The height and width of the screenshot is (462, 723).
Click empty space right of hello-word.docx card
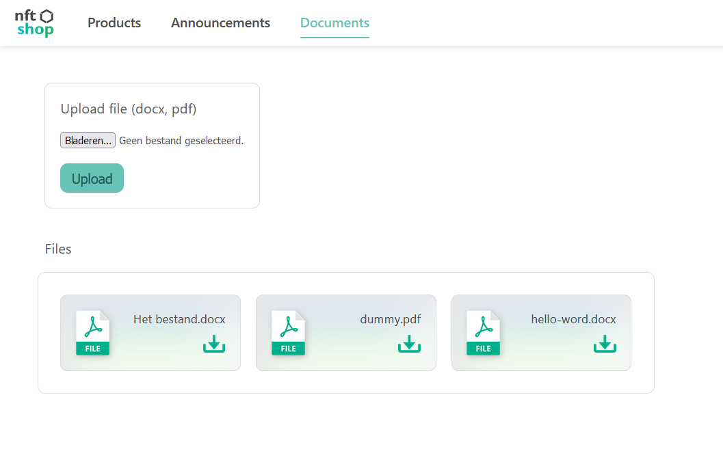[x=642, y=333]
